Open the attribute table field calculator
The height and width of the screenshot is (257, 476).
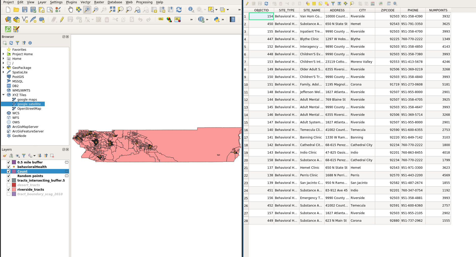coord(373,4)
